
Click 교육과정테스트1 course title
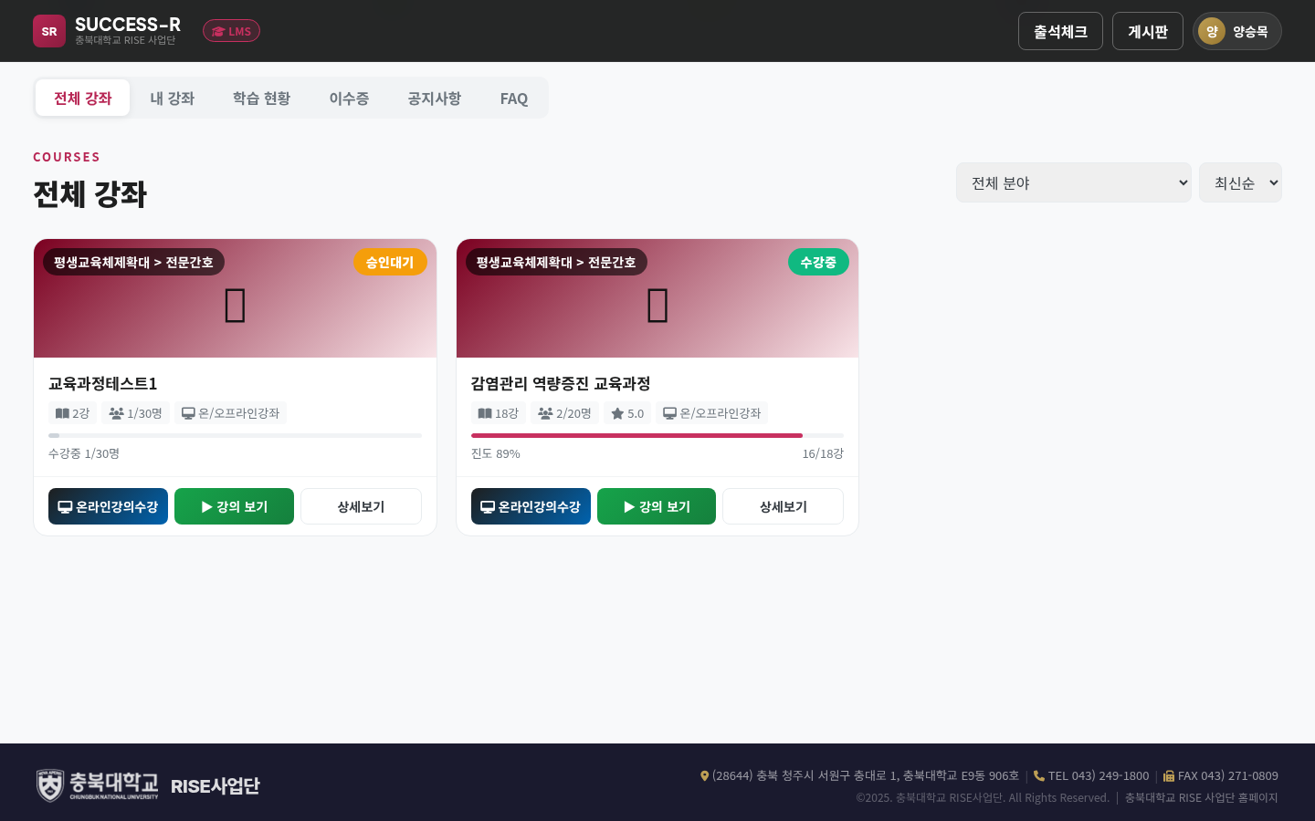click(103, 383)
